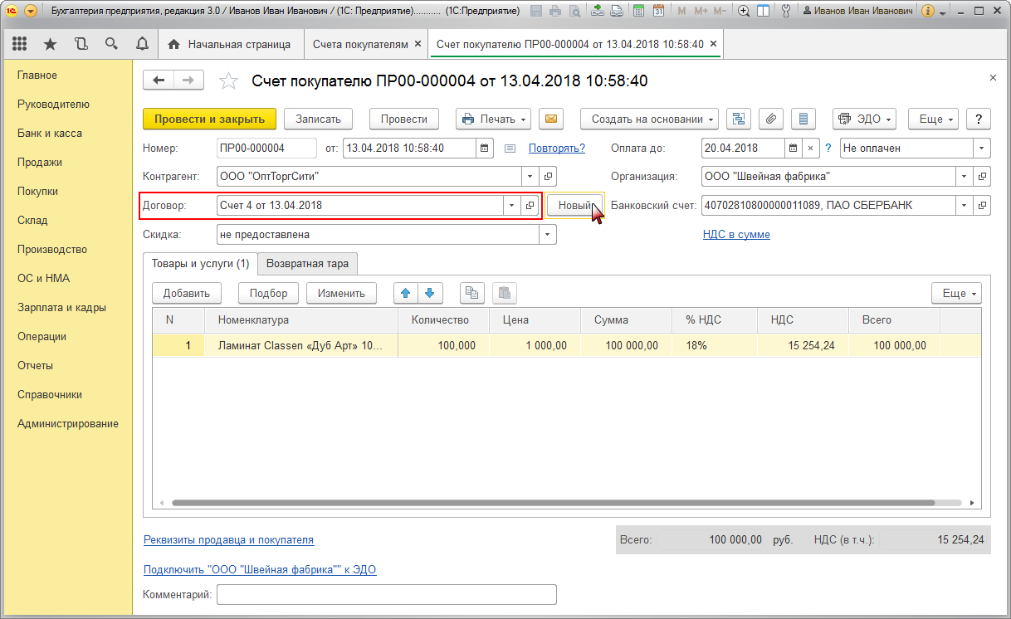Click the НДС в сумме link
This screenshot has height=619, width=1011.
point(736,235)
